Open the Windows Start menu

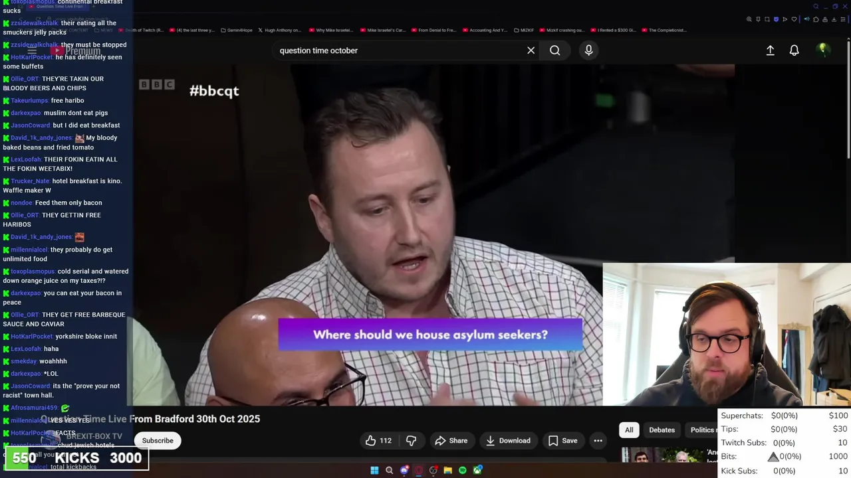[x=374, y=471]
